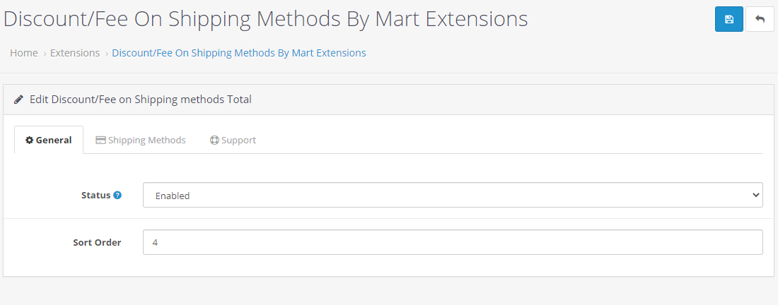Click the Edit Discount/Fee panel heading text
Screen dimensions: 778x305
pyautogui.click(x=141, y=100)
